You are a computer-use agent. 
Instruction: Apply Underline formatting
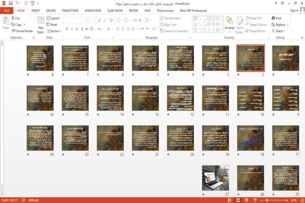pos(77,29)
